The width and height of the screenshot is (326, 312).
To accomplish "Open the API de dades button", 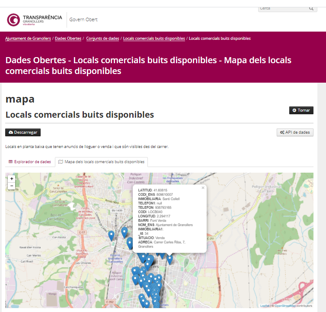I will pos(295,132).
